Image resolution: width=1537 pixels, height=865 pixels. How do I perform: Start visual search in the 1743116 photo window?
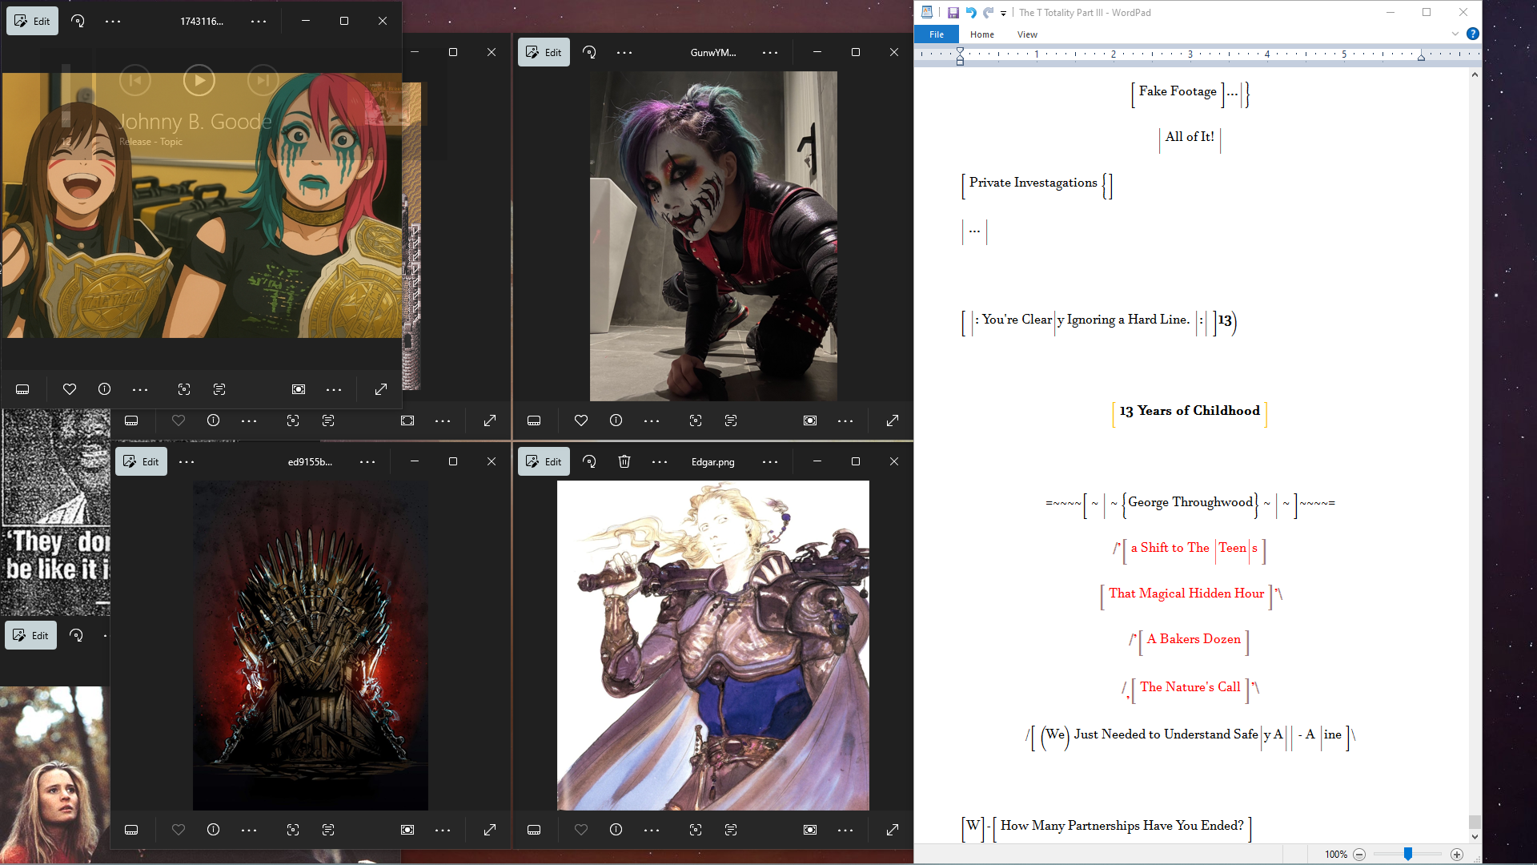[x=184, y=389]
